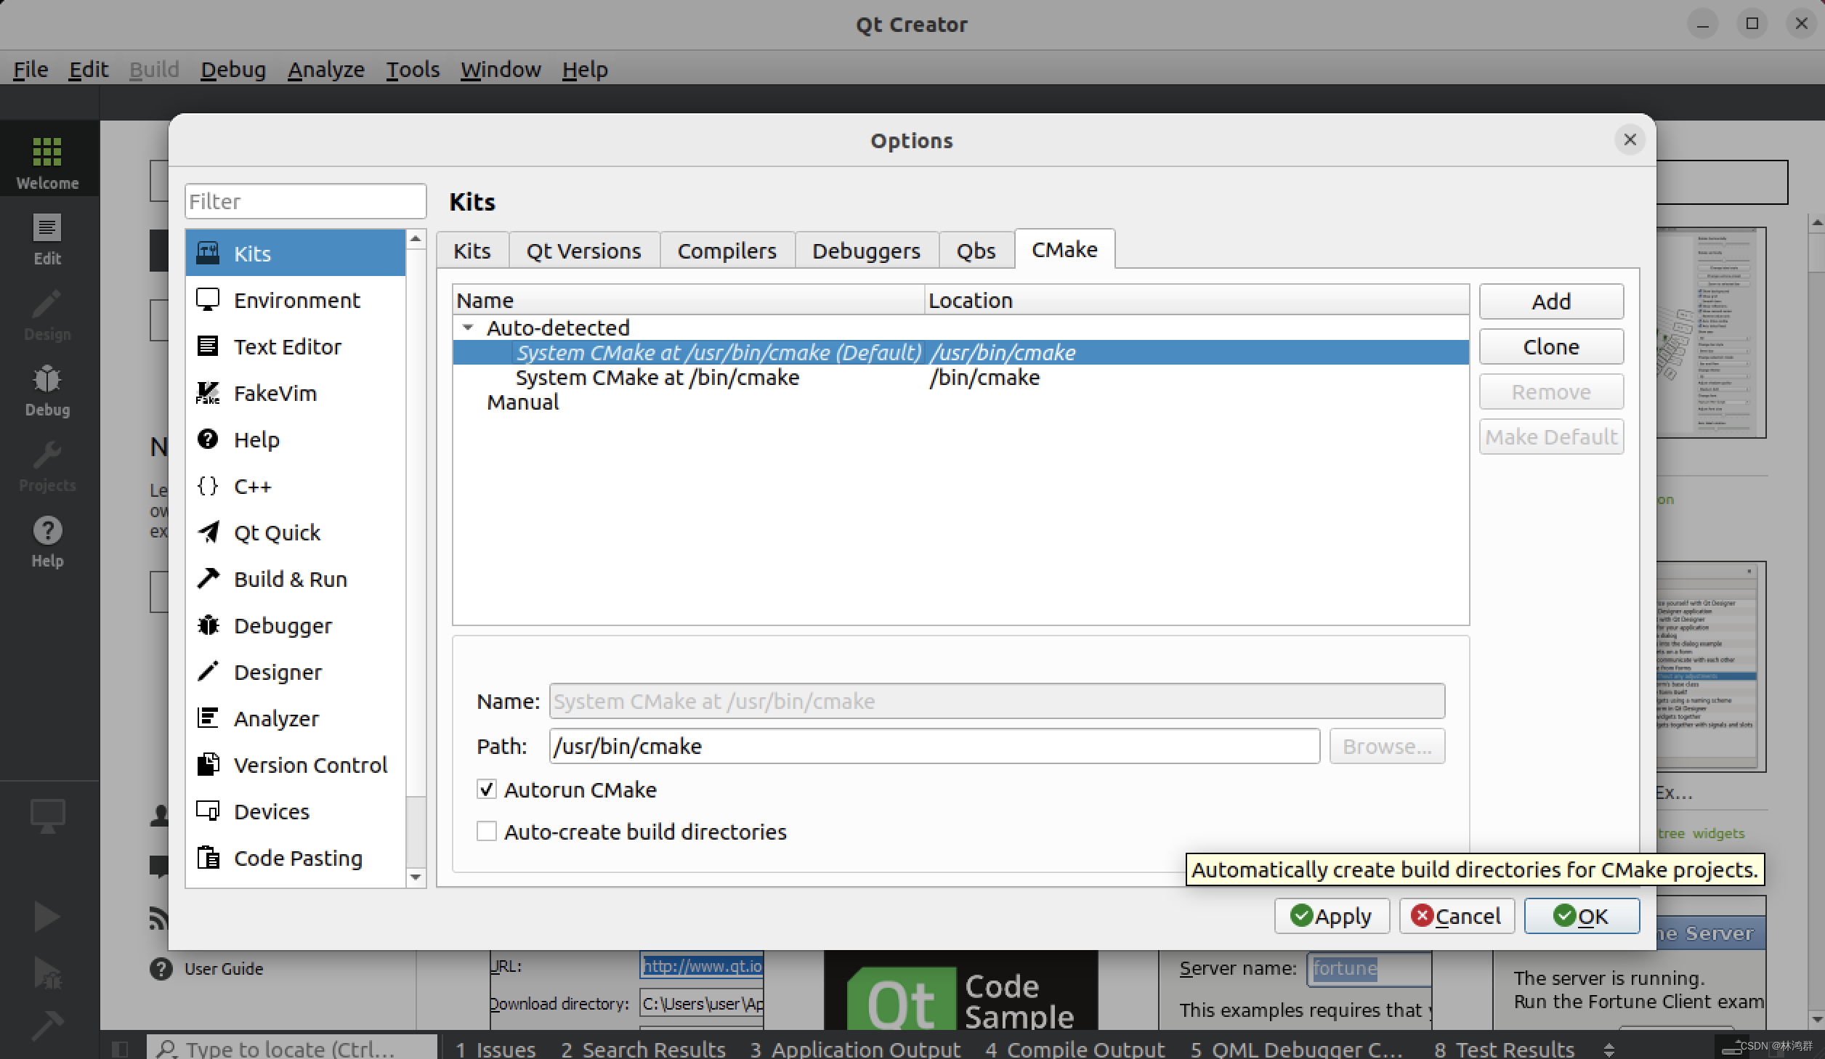The width and height of the screenshot is (1825, 1059).
Task: Uncheck the Autorun CMake checkbox
Action: click(487, 789)
